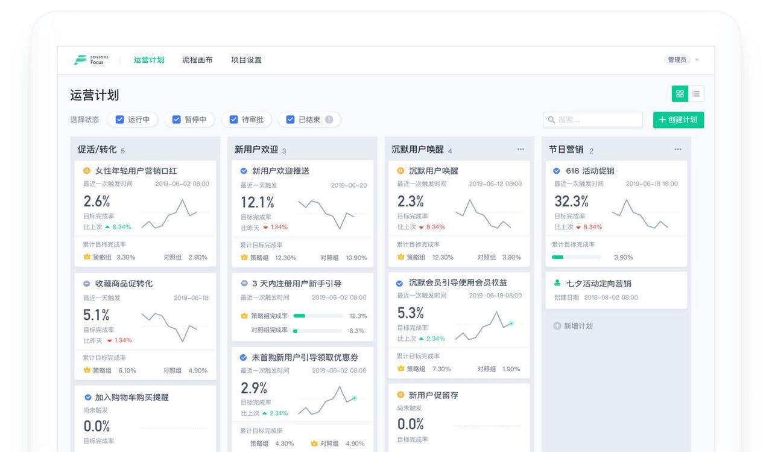Image resolution: width=772 pixels, height=452 pixels.
Task: Open the 七夕活动定向营销 plan card
Action: pos(616,290)
